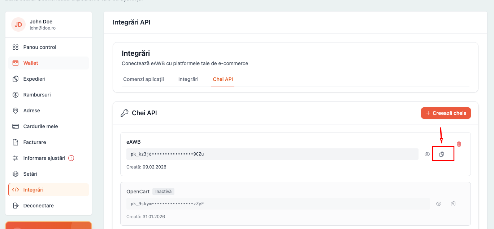Click the Conectează eAWB cu platformele description
Image resolution: width=494 pixels, height=229 pixels.
click(x=185, y=63)
